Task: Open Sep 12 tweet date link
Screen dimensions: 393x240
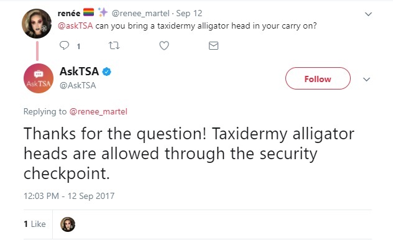Action: pos(189,13)
